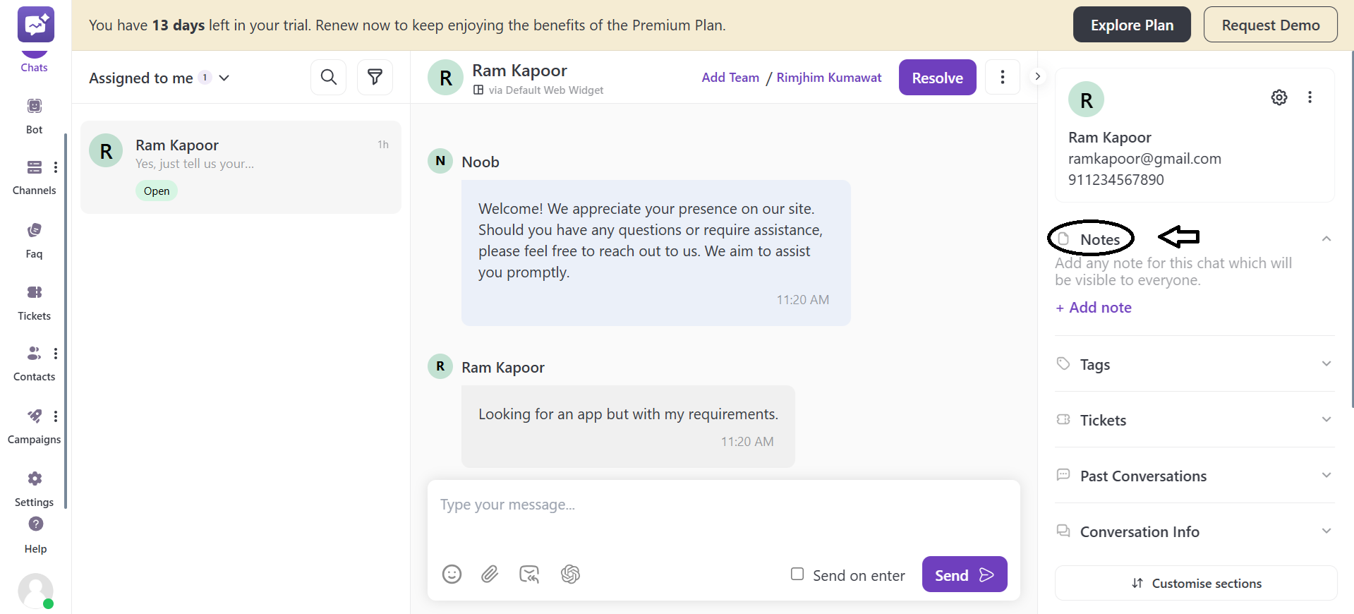Open the Faq sidebar icon
Viewport: 1354px width, 614px height.
pos(34,239)
